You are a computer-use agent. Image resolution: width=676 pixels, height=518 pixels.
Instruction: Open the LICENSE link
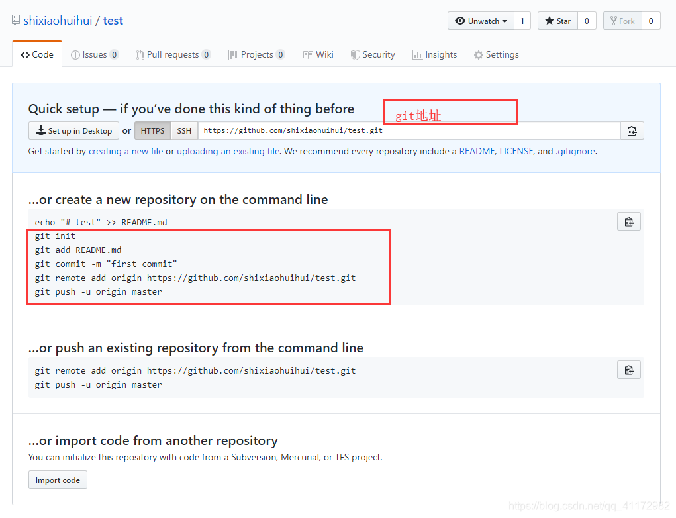click(516, 152)
